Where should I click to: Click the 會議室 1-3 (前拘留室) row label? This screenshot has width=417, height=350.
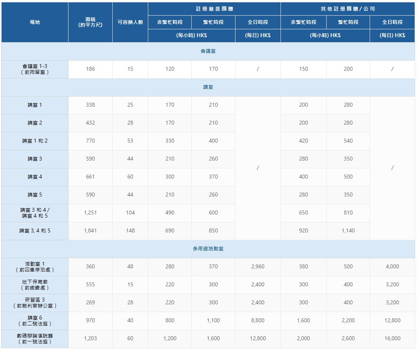pos(35,69)
